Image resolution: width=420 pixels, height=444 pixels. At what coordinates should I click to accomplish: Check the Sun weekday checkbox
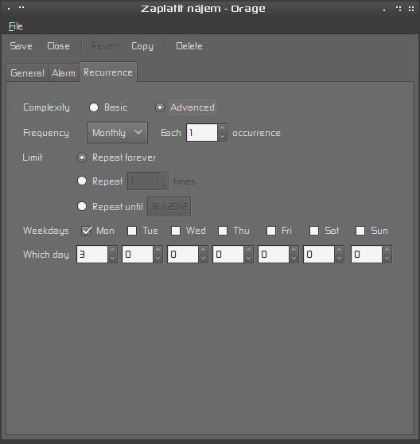tap(360, 231)
